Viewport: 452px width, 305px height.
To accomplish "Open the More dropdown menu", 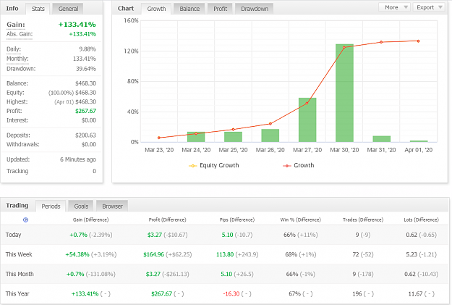I will [x=394, y=7].
